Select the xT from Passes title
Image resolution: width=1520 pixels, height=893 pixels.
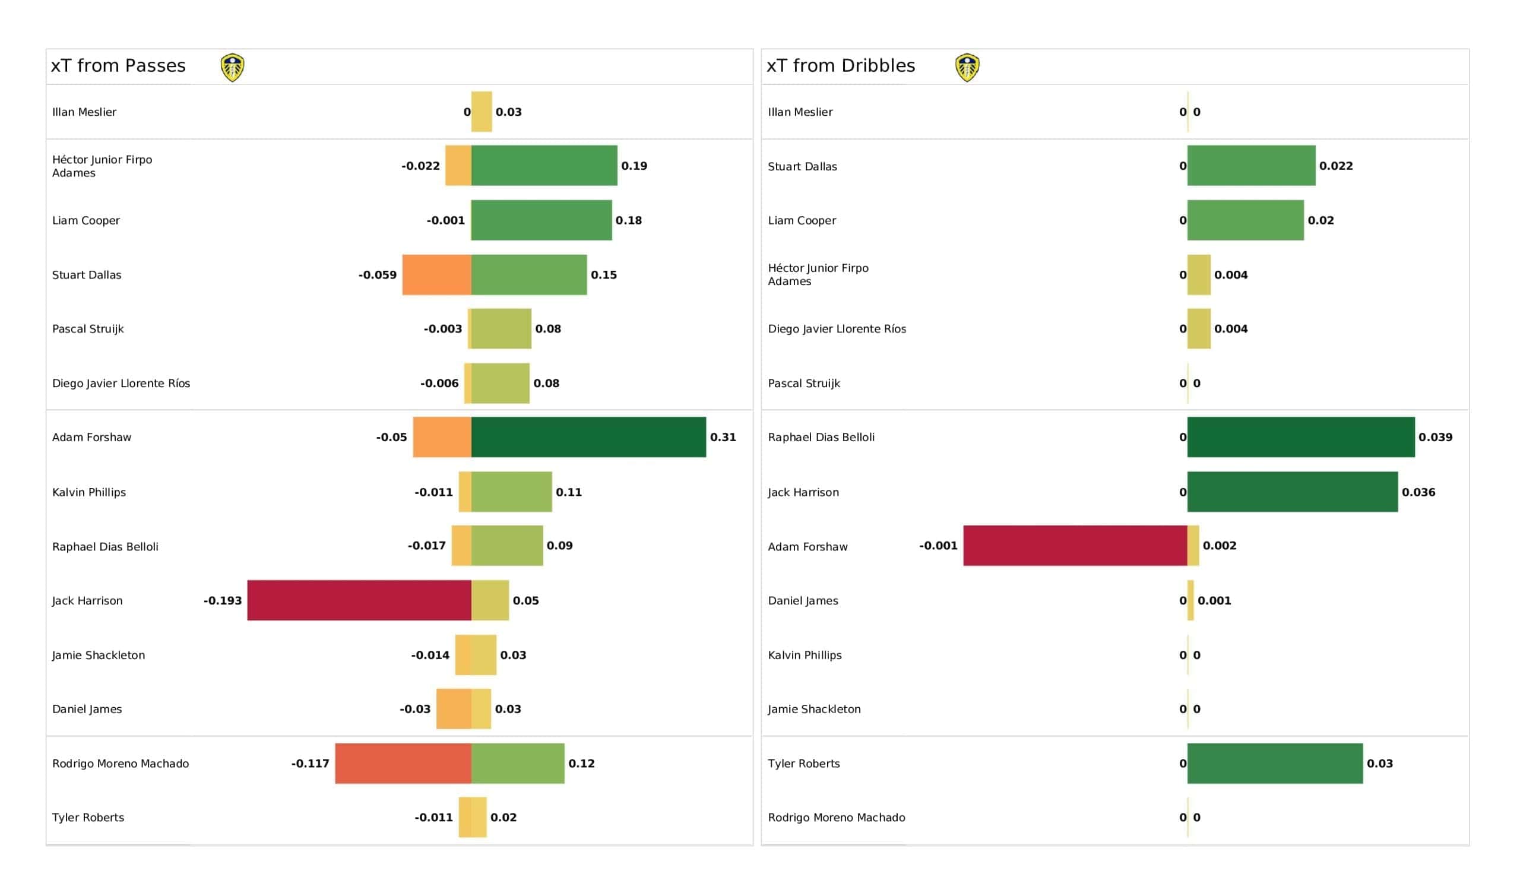coord(118,66)
